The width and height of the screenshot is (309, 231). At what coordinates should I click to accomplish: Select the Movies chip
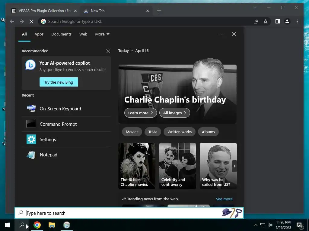(x=132, y=132)
